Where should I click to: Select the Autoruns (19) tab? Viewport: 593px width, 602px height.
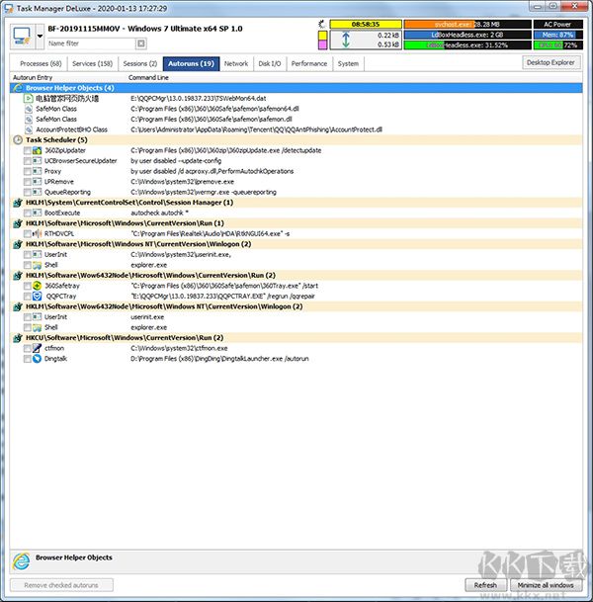[x=191, y=63]
